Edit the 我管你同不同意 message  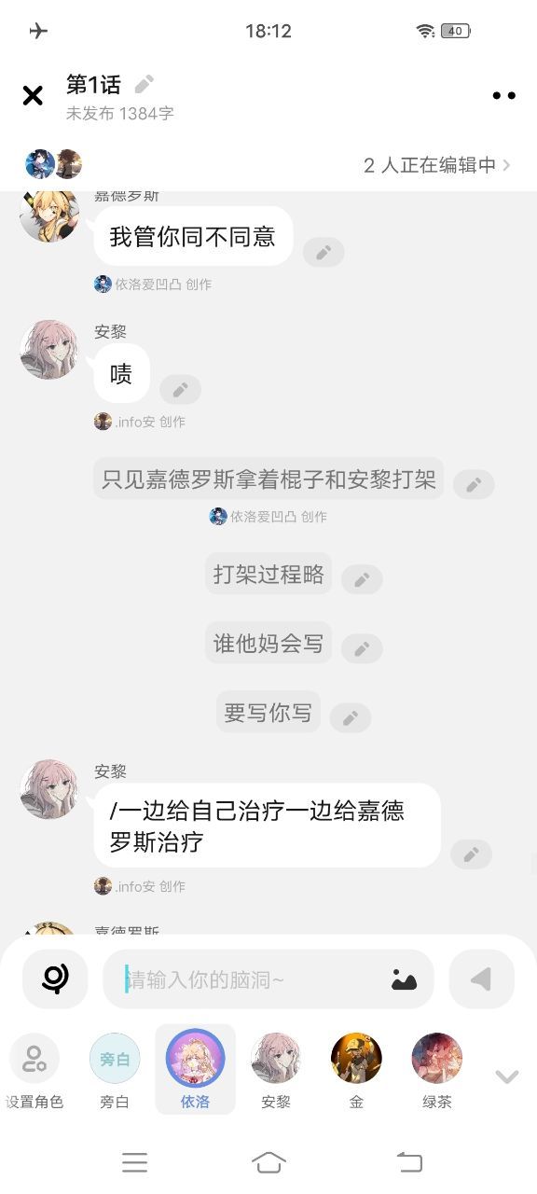point(324,253)
